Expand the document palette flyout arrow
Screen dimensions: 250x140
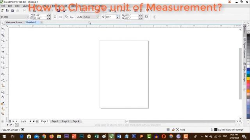click(8, 125)
